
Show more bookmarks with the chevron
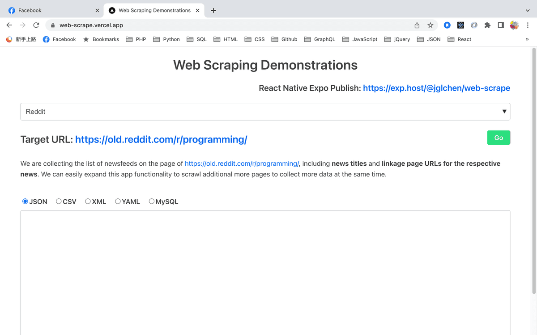coord(527,39)
